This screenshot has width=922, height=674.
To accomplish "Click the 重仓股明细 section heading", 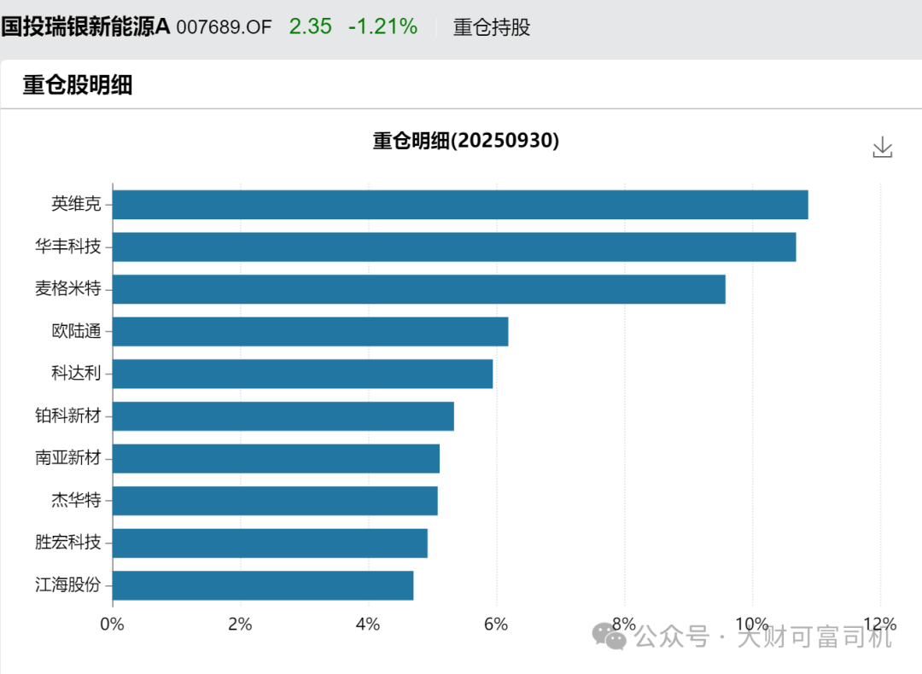I will (x=78, y=84).
